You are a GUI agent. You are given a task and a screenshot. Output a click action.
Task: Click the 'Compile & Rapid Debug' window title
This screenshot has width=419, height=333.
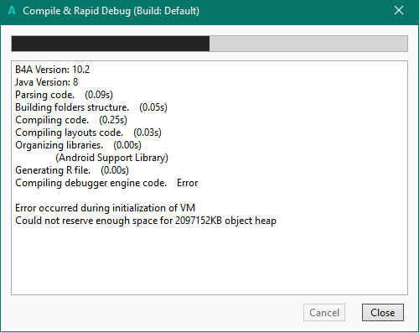(111, 11)
